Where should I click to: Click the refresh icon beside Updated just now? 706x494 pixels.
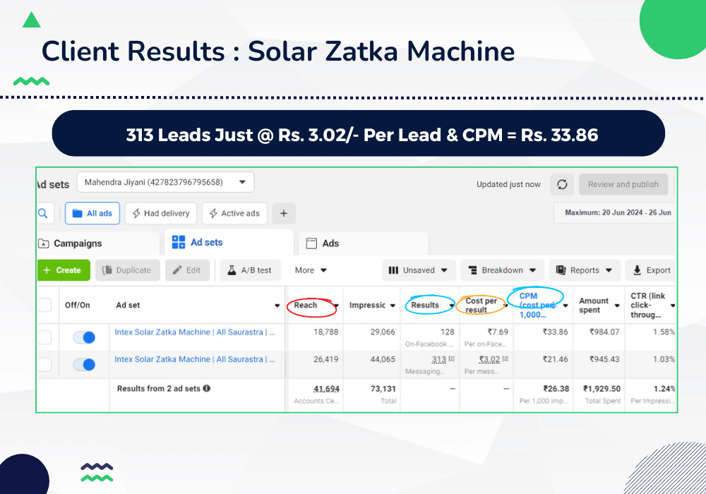(562, 184)
